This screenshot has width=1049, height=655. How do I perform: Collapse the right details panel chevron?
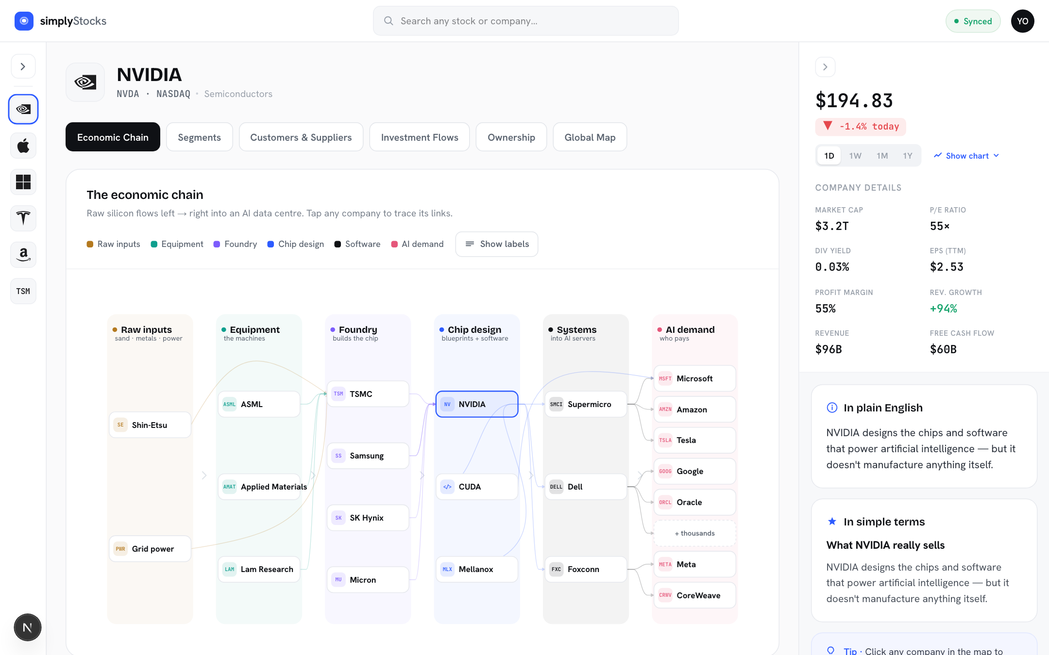point(825,67)
